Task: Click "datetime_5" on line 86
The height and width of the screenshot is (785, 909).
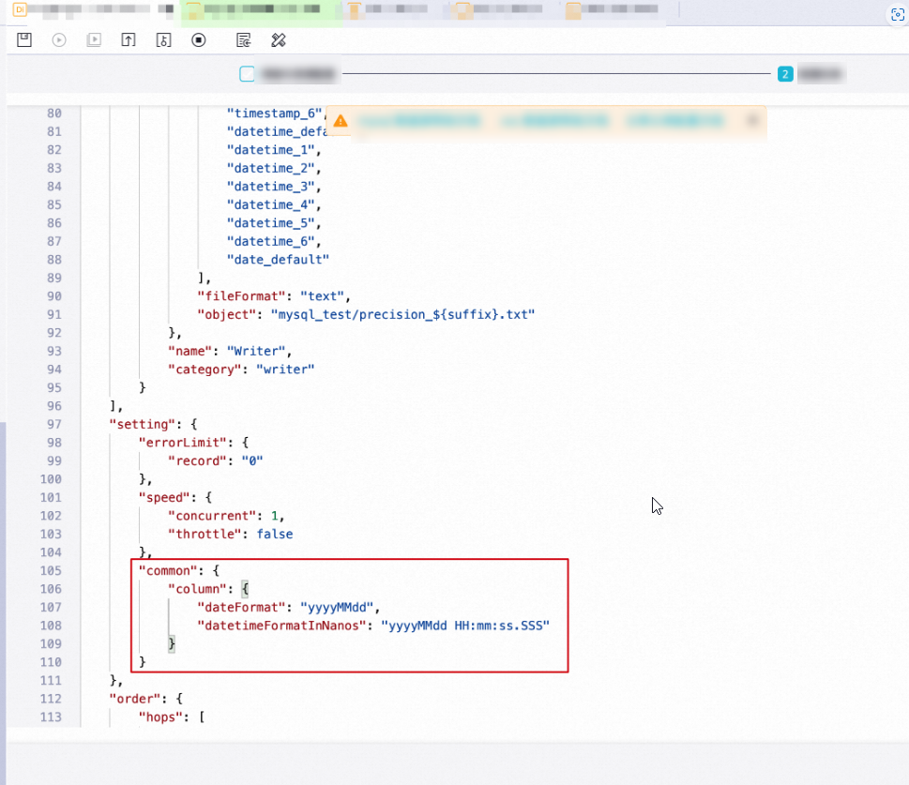Action: (x=271, y=222)
